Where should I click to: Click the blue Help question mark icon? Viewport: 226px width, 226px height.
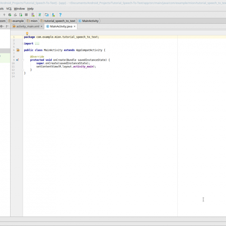tap(60, 15)
